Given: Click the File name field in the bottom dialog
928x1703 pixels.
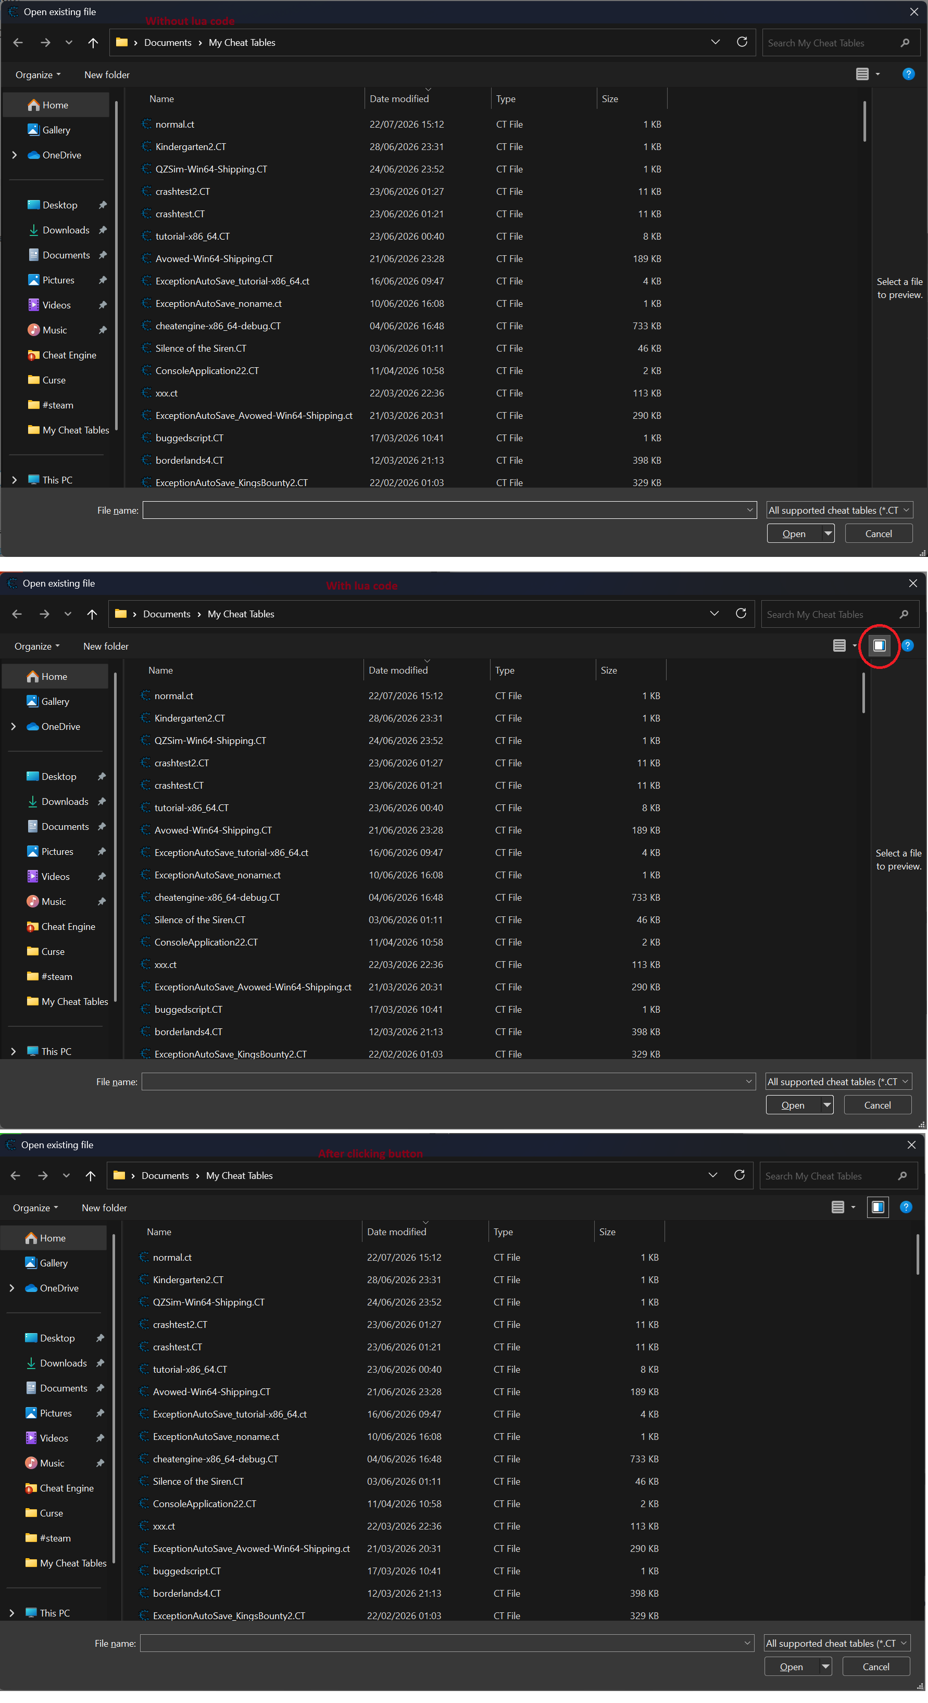Looking at the screenshot, I should pos(447,1643).
